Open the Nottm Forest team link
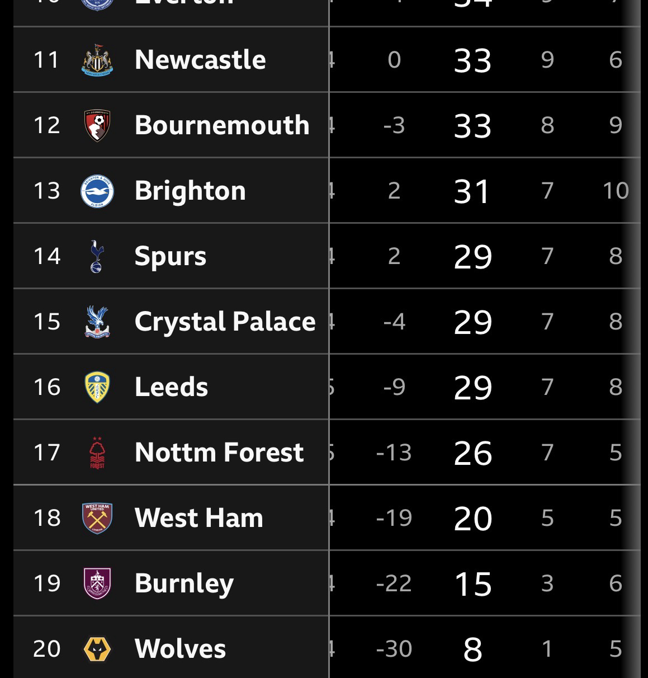 tap(219, 453)
